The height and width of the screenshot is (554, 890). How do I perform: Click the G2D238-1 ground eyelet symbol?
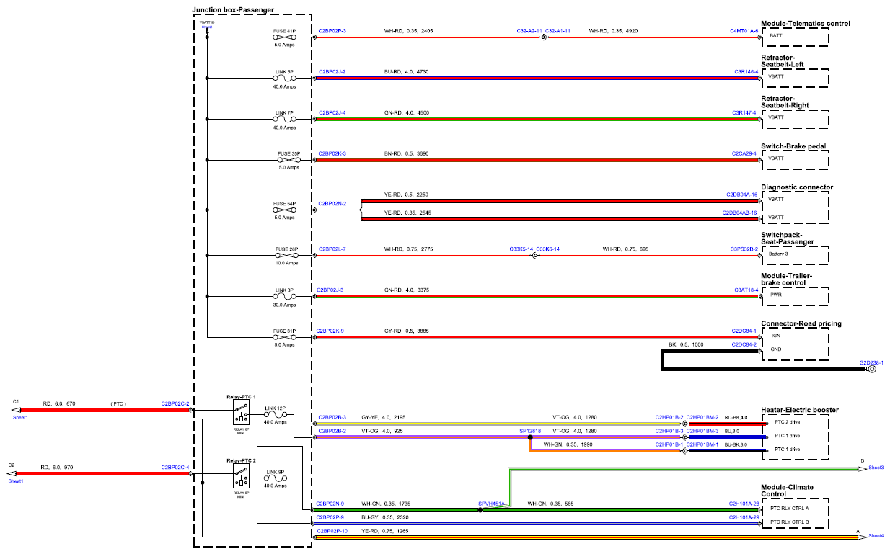tap(871, 370)
